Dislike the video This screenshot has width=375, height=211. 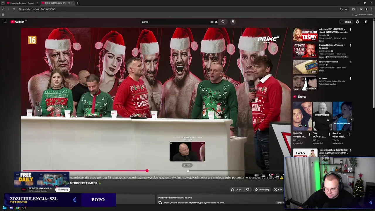[x=248, y=190]
